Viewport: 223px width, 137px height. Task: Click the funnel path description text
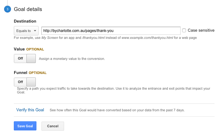click(x=113, y=90)
